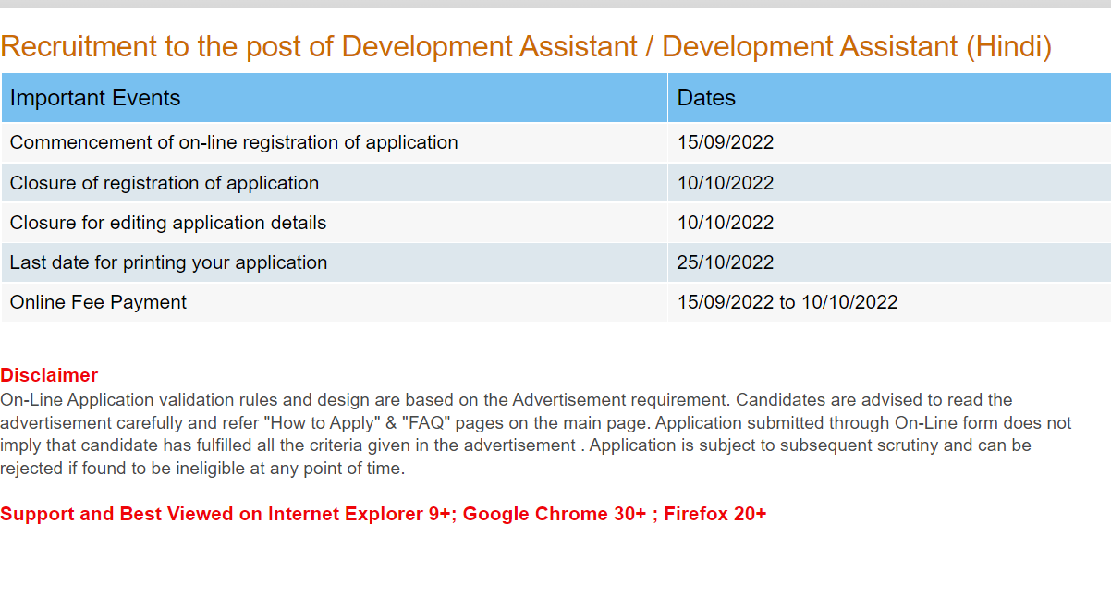
Task: Select the 'Dates' column header
Action: click(889, 98)
